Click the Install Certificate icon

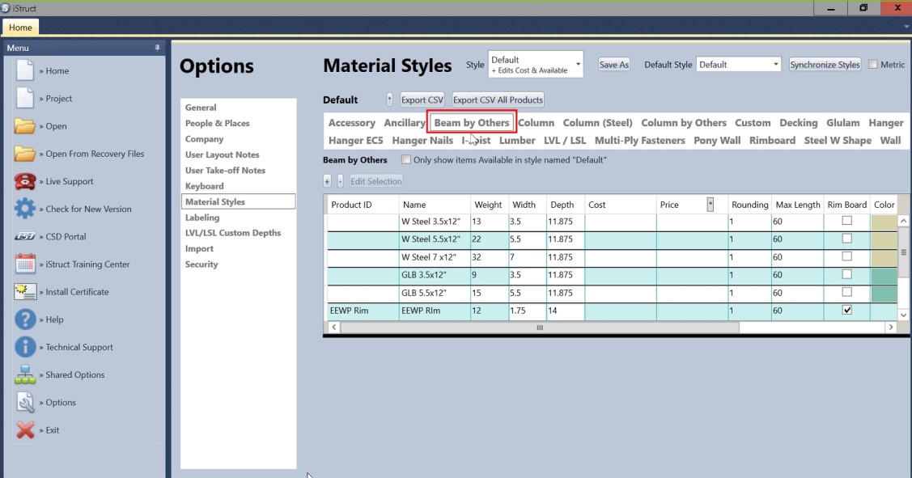click(x=25, y=291)
